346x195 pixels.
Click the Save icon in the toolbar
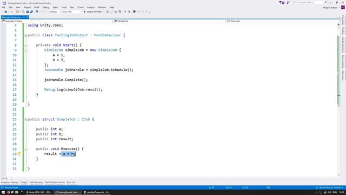point(28,12)
